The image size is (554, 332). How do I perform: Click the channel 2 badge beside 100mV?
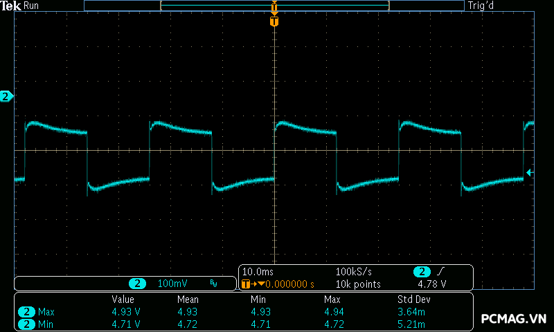[x=138, y=284]
